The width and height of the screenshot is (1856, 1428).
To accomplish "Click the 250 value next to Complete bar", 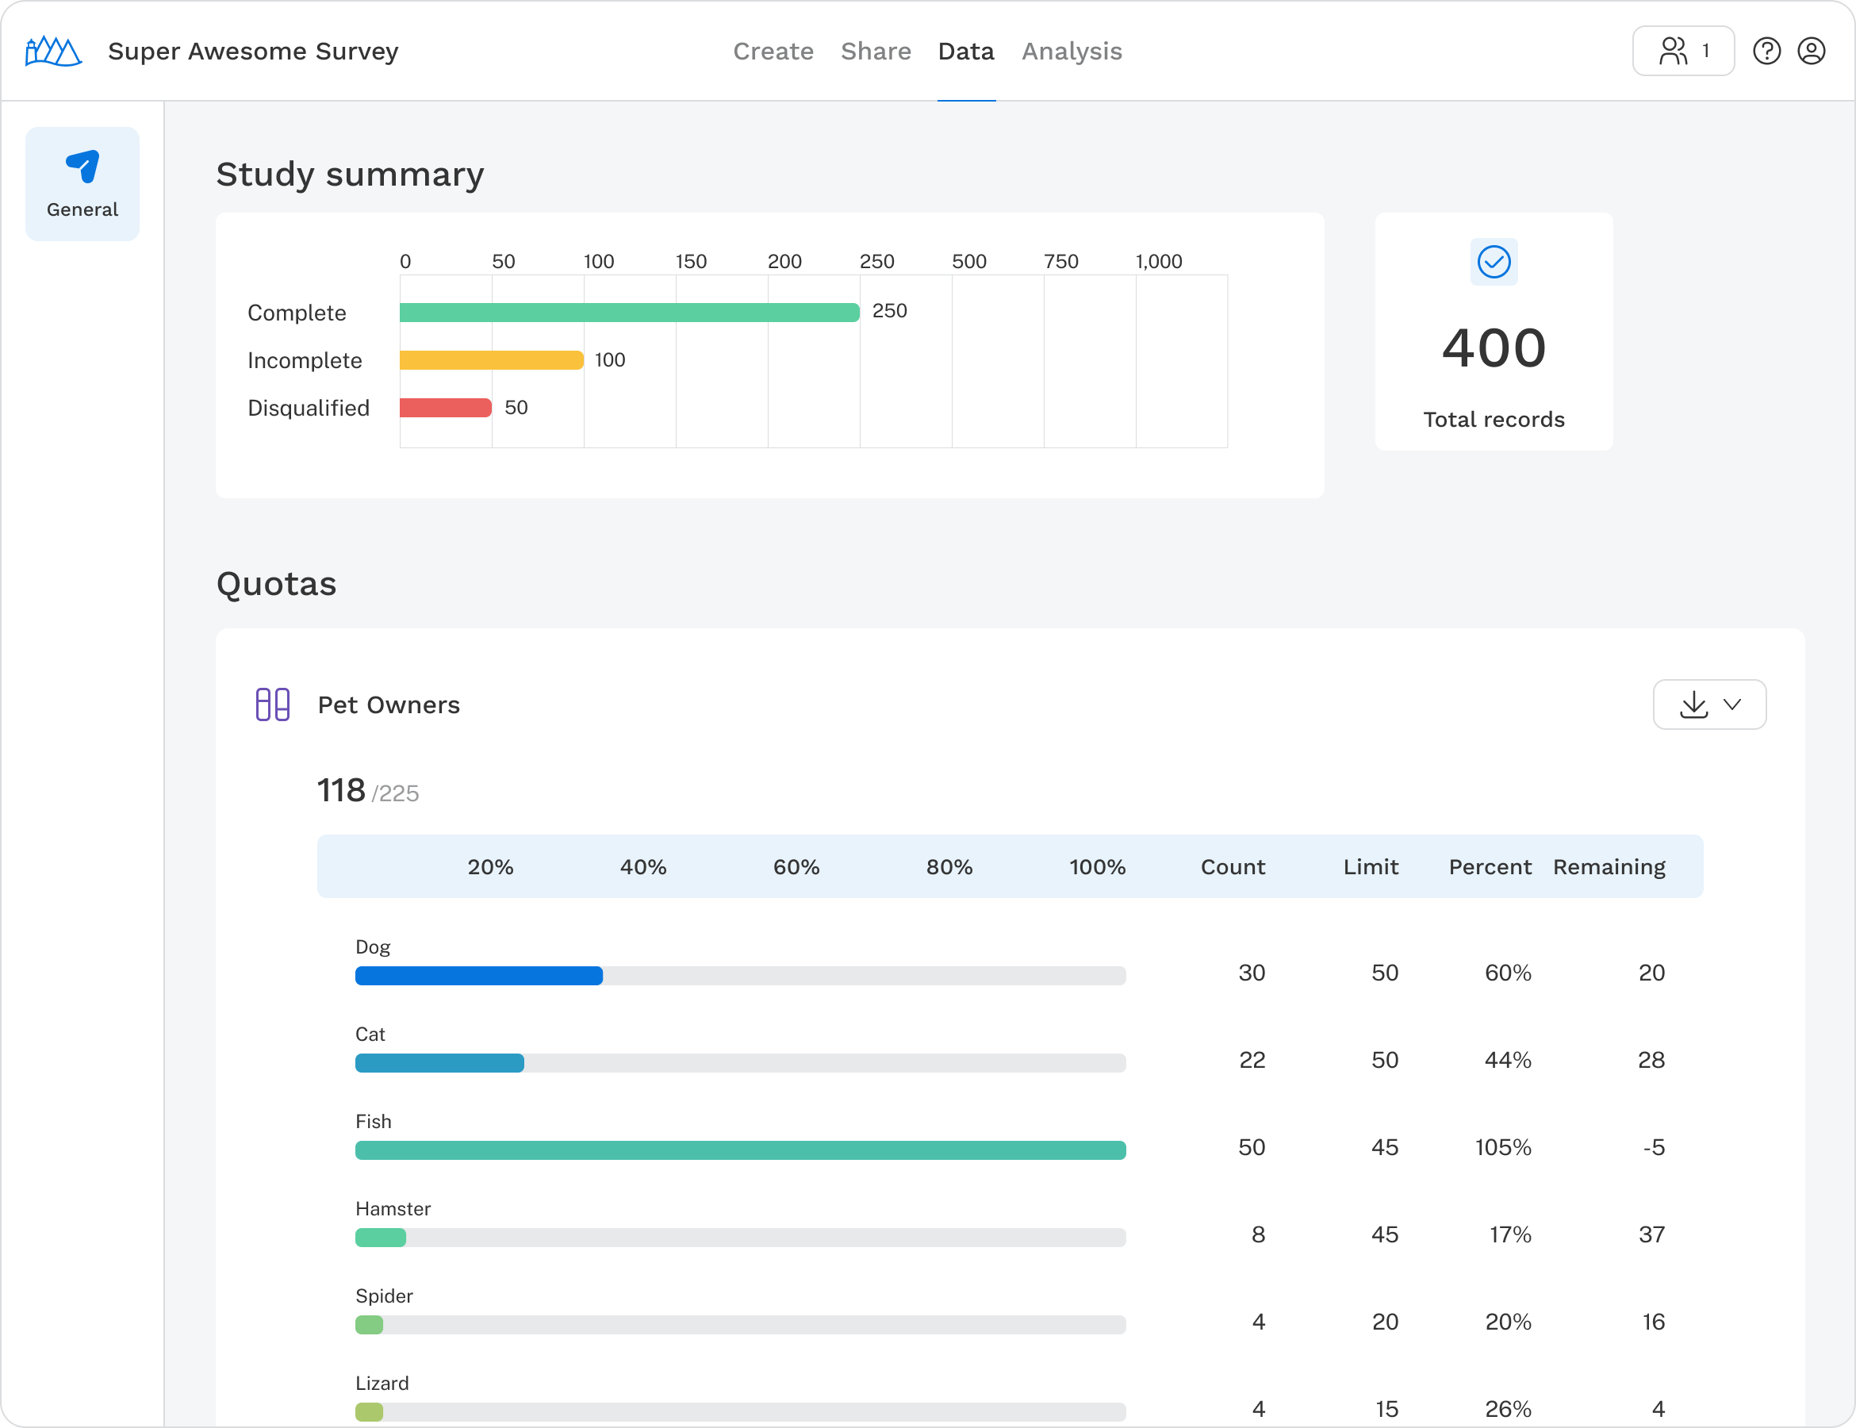I will pyautogui.click(x=890, y=311).
